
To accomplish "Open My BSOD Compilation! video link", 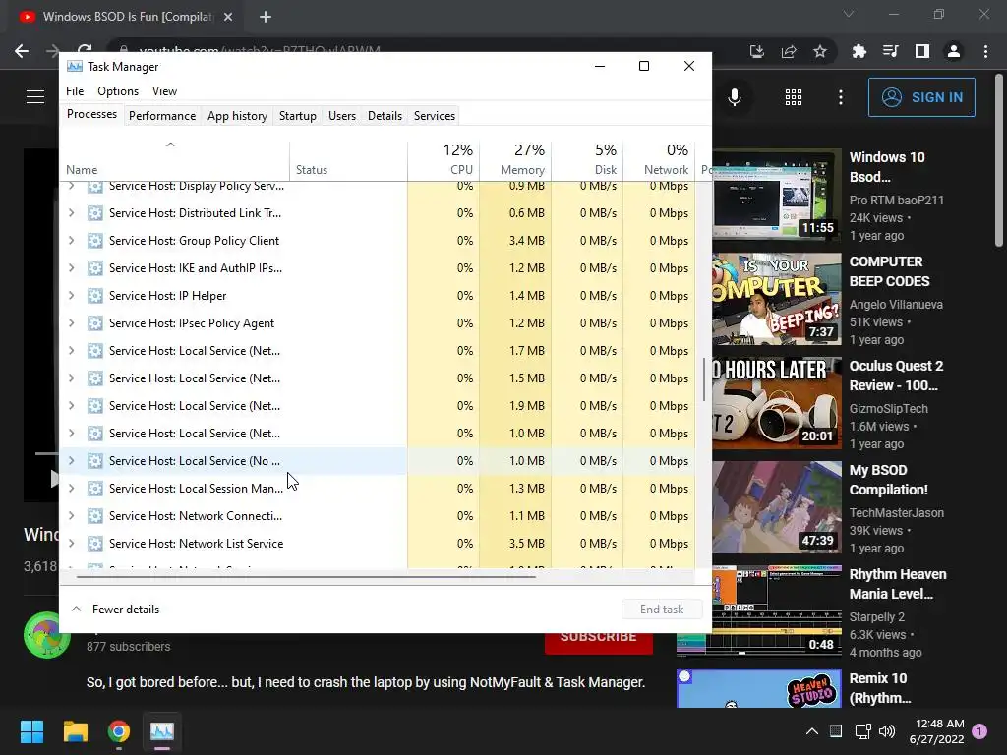I will [888, 480].
